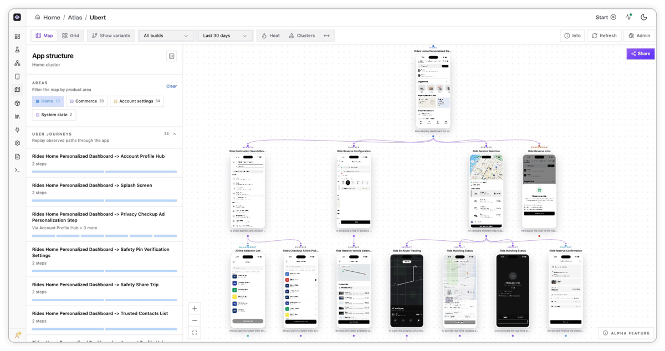665x351 pixels.
Task: Toggle the Account settings area filter
Action: pyautogui.click(x=137, y=101)
